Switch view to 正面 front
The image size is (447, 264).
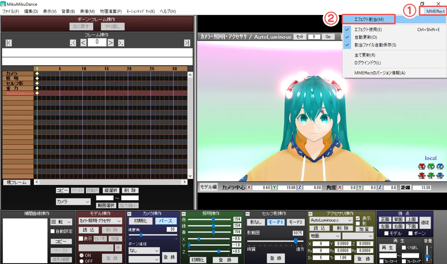[x=385, y=220]
